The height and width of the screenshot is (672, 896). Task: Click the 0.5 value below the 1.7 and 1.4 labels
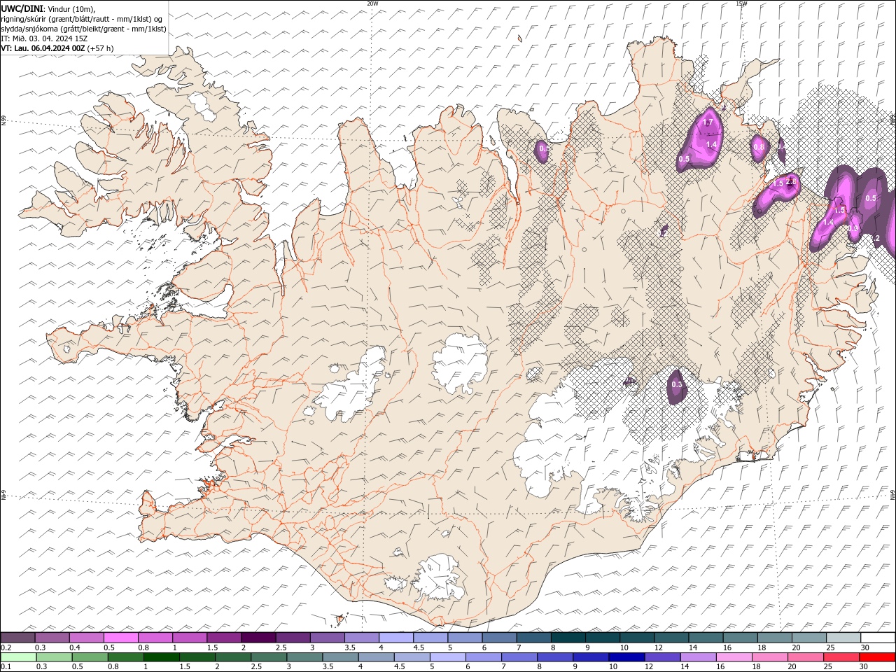pos(684,159)
